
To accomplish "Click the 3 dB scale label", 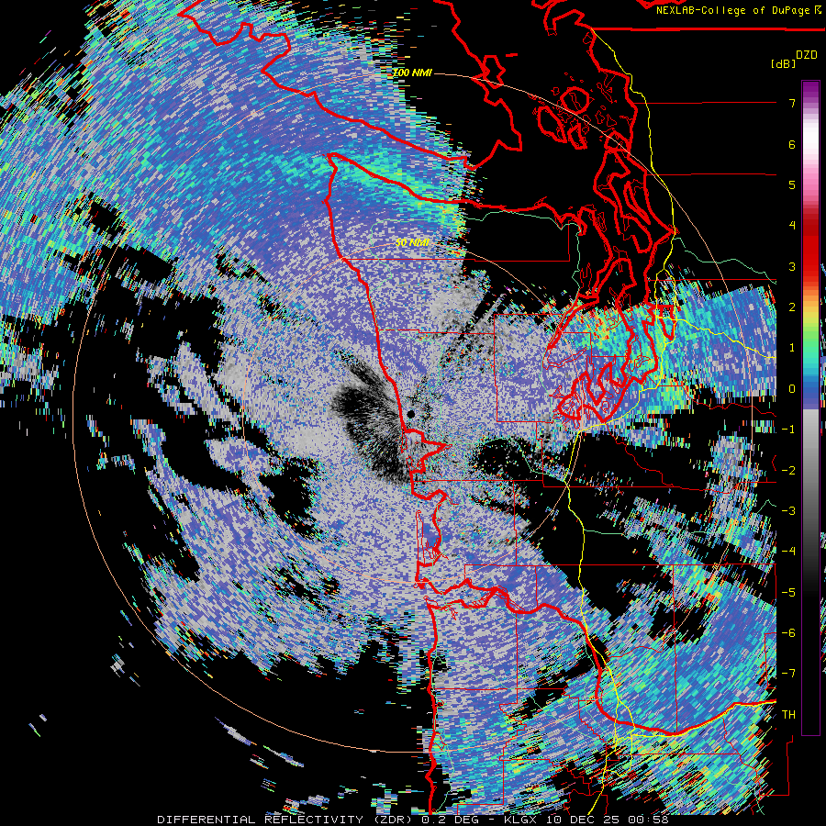I will [x=792, y=266].
